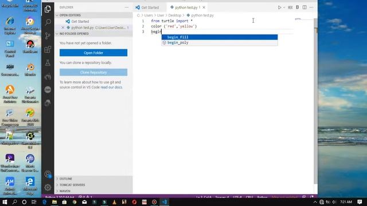Click the UTF-8 encoding indicator in the status bar

click(x=237, y=197)
